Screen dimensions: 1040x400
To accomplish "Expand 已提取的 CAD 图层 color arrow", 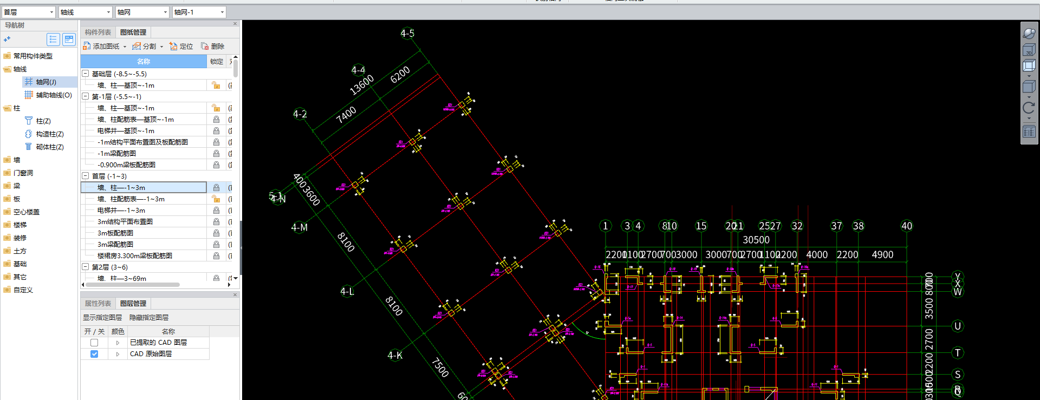I will tap(118, 343).
